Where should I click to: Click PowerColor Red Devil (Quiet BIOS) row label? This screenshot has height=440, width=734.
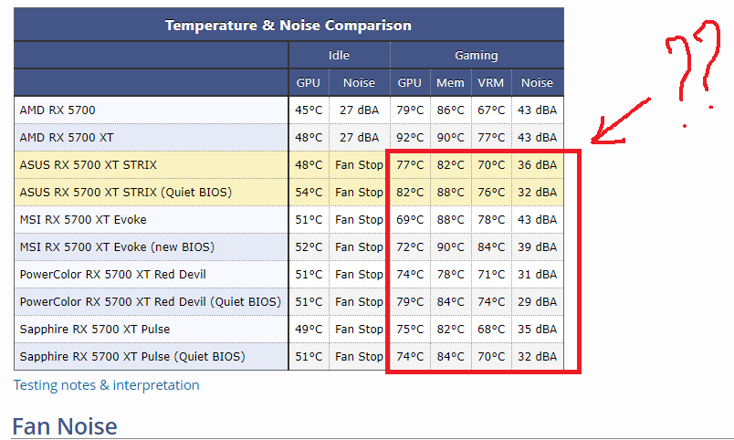150,302
